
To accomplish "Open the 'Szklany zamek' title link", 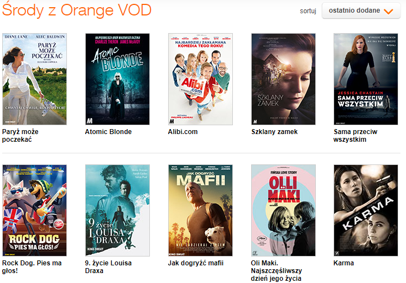I will point(274,132).
